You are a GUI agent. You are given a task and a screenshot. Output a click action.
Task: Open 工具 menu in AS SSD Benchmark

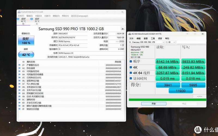(153, 38)
